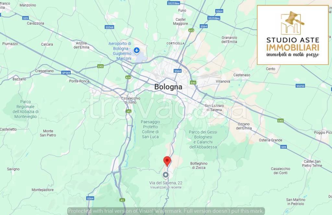Select Casalecchio di Reno place label
Screen dimensions: 332x215
(x=131, y=100)
